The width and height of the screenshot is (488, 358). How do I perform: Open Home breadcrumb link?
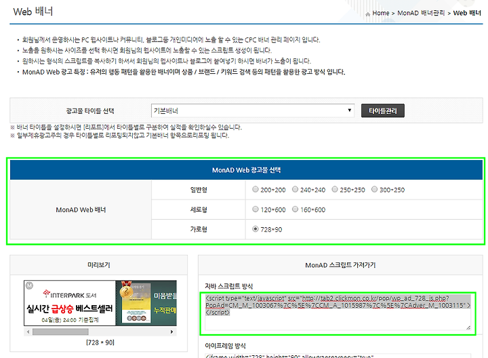point(381,13)
